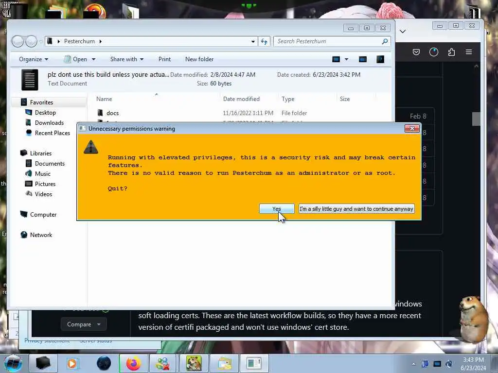This screenshot has width=498, height=373.
Task: Click the monitor icon in system tray
Action: [437, 364]
